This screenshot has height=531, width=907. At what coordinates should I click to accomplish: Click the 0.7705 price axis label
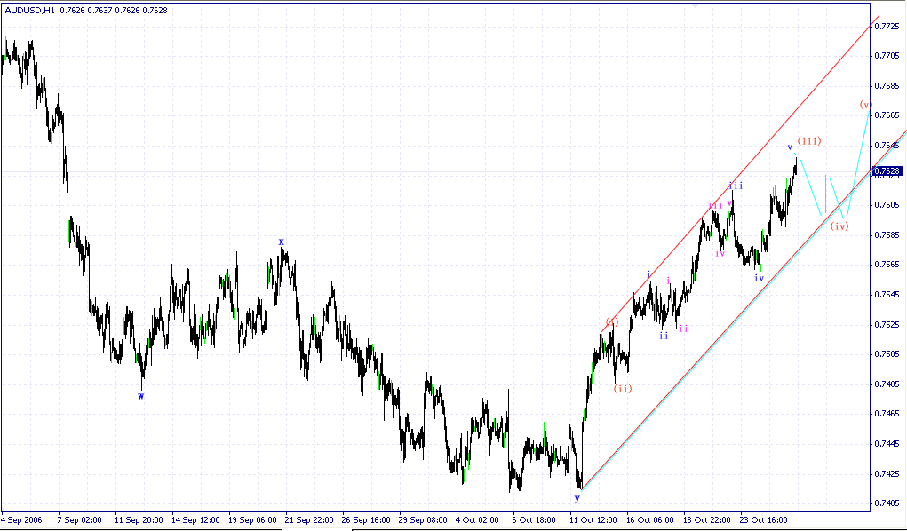click(887, 56)
